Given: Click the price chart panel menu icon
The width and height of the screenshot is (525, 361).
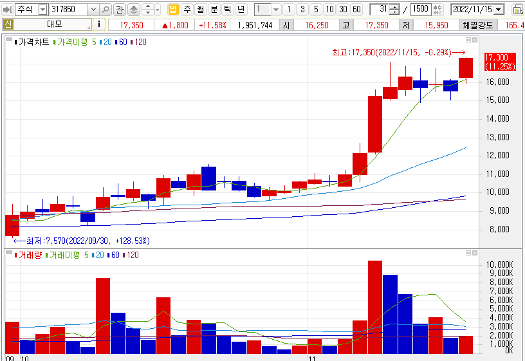Looking at the screenshot, I should [x=9, y=39].
